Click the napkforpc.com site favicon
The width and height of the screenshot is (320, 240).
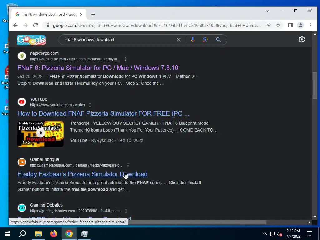point(22,56)
